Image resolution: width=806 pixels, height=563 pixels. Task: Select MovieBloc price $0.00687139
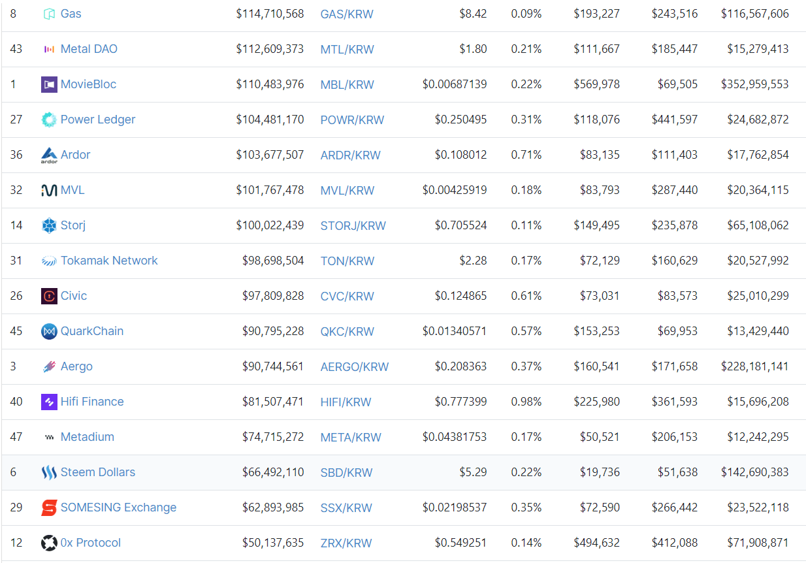[455, 84]
